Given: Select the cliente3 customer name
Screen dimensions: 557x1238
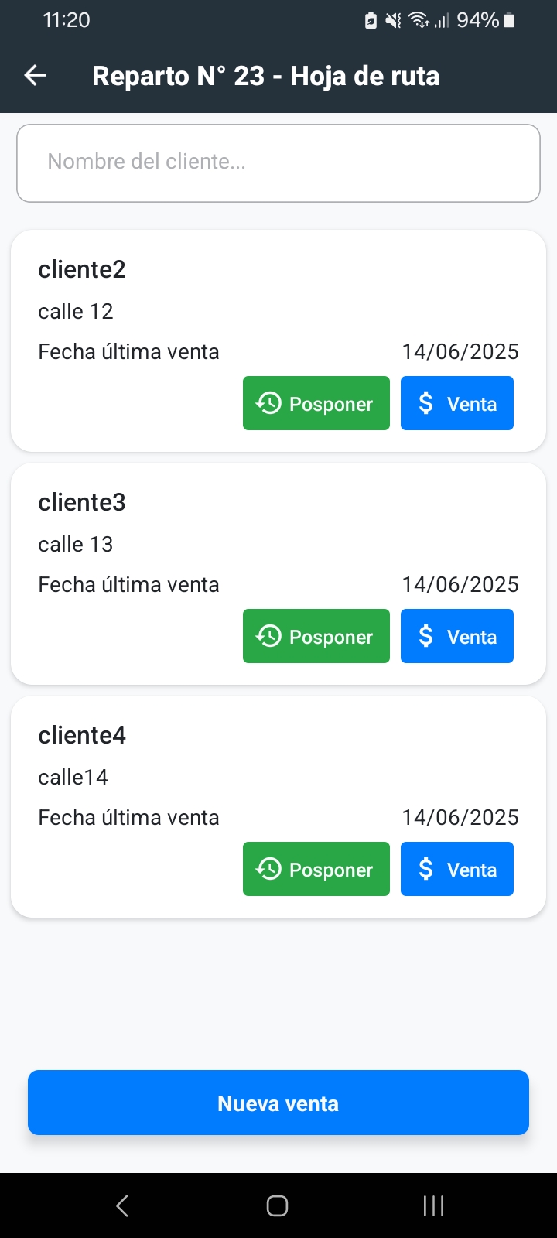Looking at the screenshot, I should pos(82,502).
